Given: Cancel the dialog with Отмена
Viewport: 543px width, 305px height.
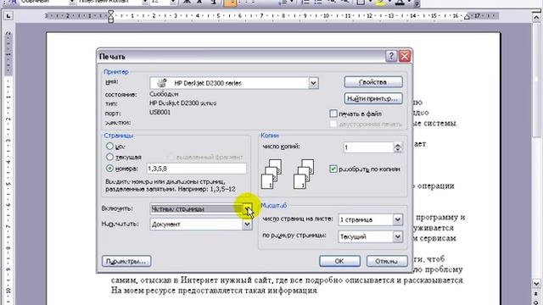Looking at the screenshot, I should [387, 261].
